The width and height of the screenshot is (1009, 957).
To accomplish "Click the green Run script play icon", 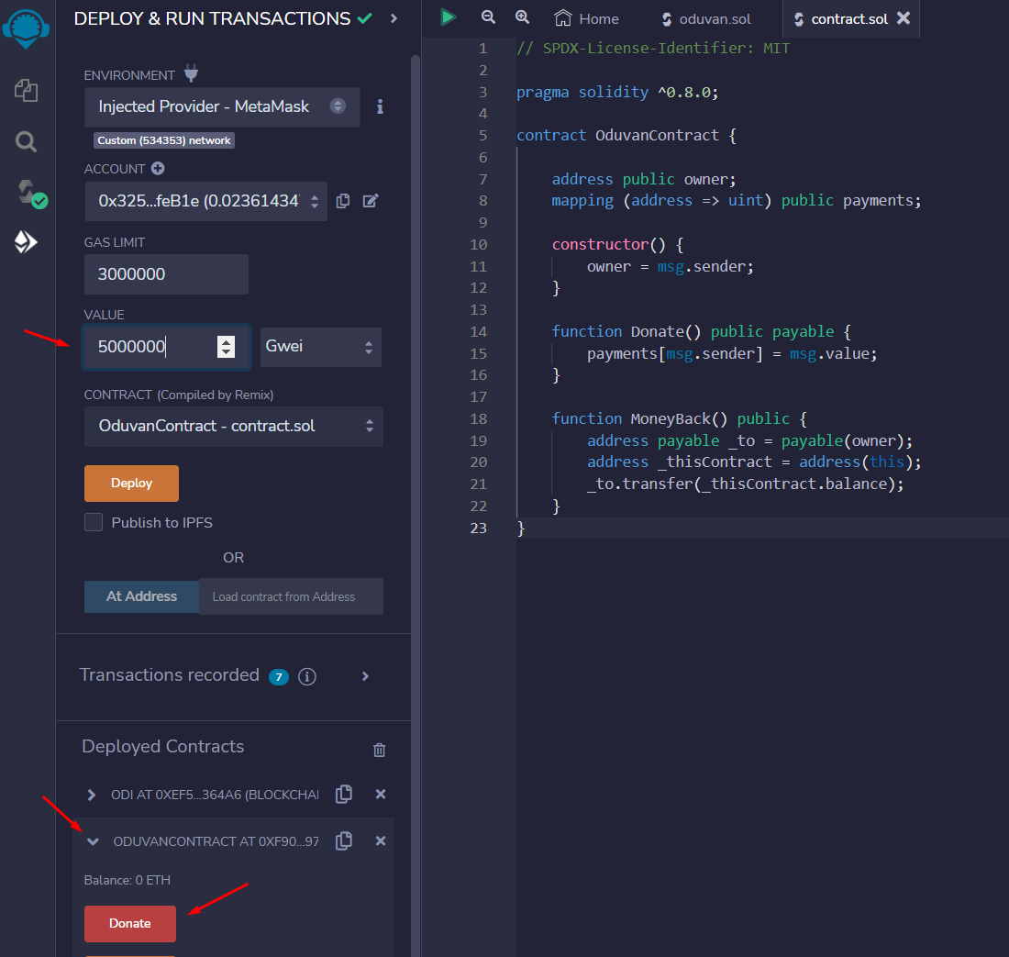I will [x=449, y=17].
